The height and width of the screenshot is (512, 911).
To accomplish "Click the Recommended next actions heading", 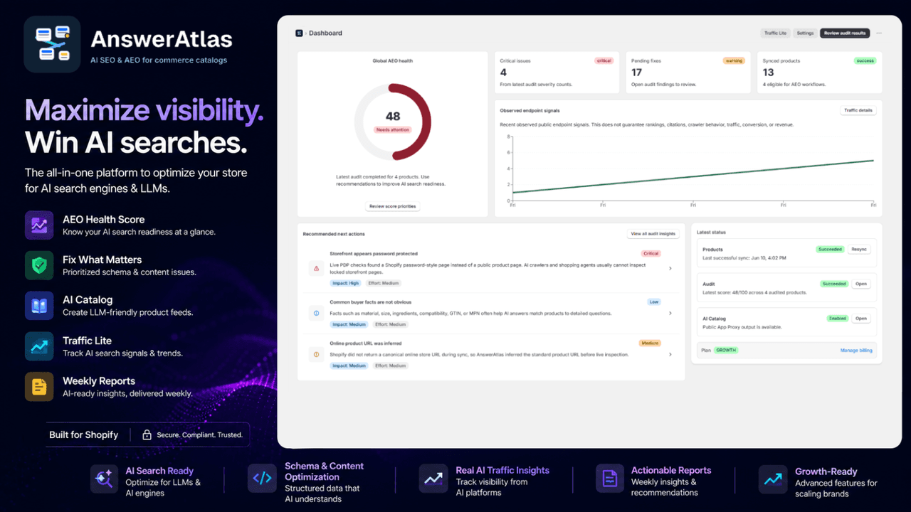I will coord(334,234).
